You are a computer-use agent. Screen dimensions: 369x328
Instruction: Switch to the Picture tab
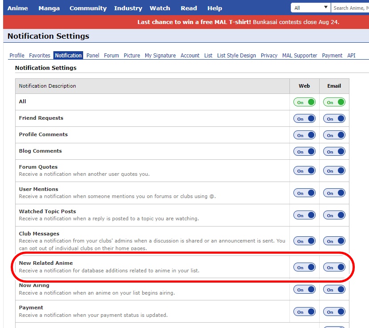[132, 55]
